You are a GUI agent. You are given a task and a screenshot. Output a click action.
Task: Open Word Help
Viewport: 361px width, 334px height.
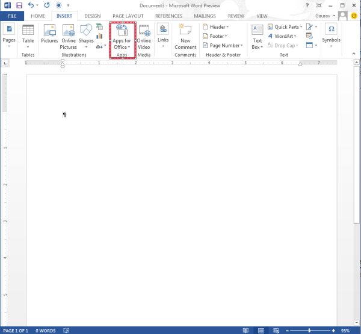[307, 5]
